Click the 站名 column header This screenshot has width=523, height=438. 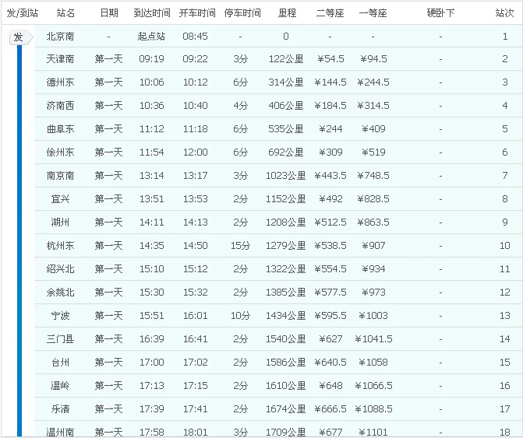[x=65, y=13]
